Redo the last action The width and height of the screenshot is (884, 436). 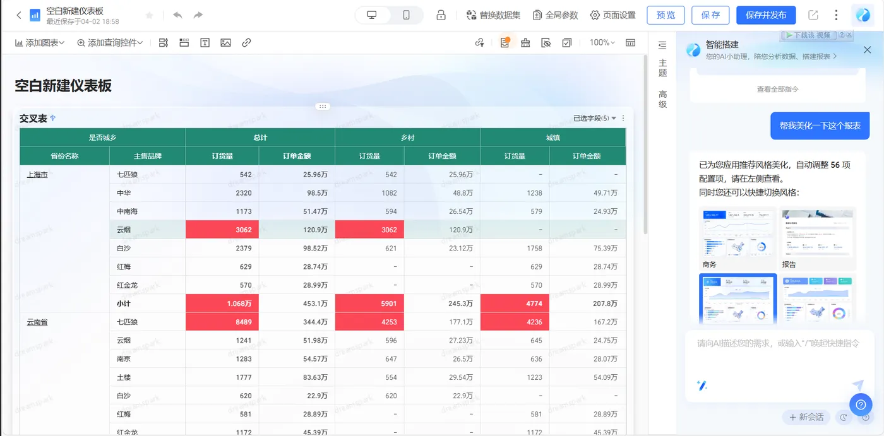pyautogui.click(x=198, y=15)
